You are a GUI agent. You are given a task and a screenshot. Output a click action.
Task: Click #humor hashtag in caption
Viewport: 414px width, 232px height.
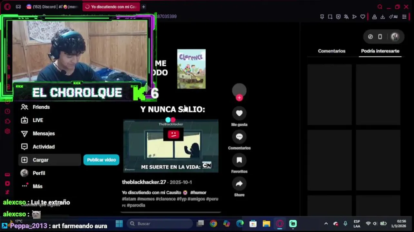tap(198, 192)
